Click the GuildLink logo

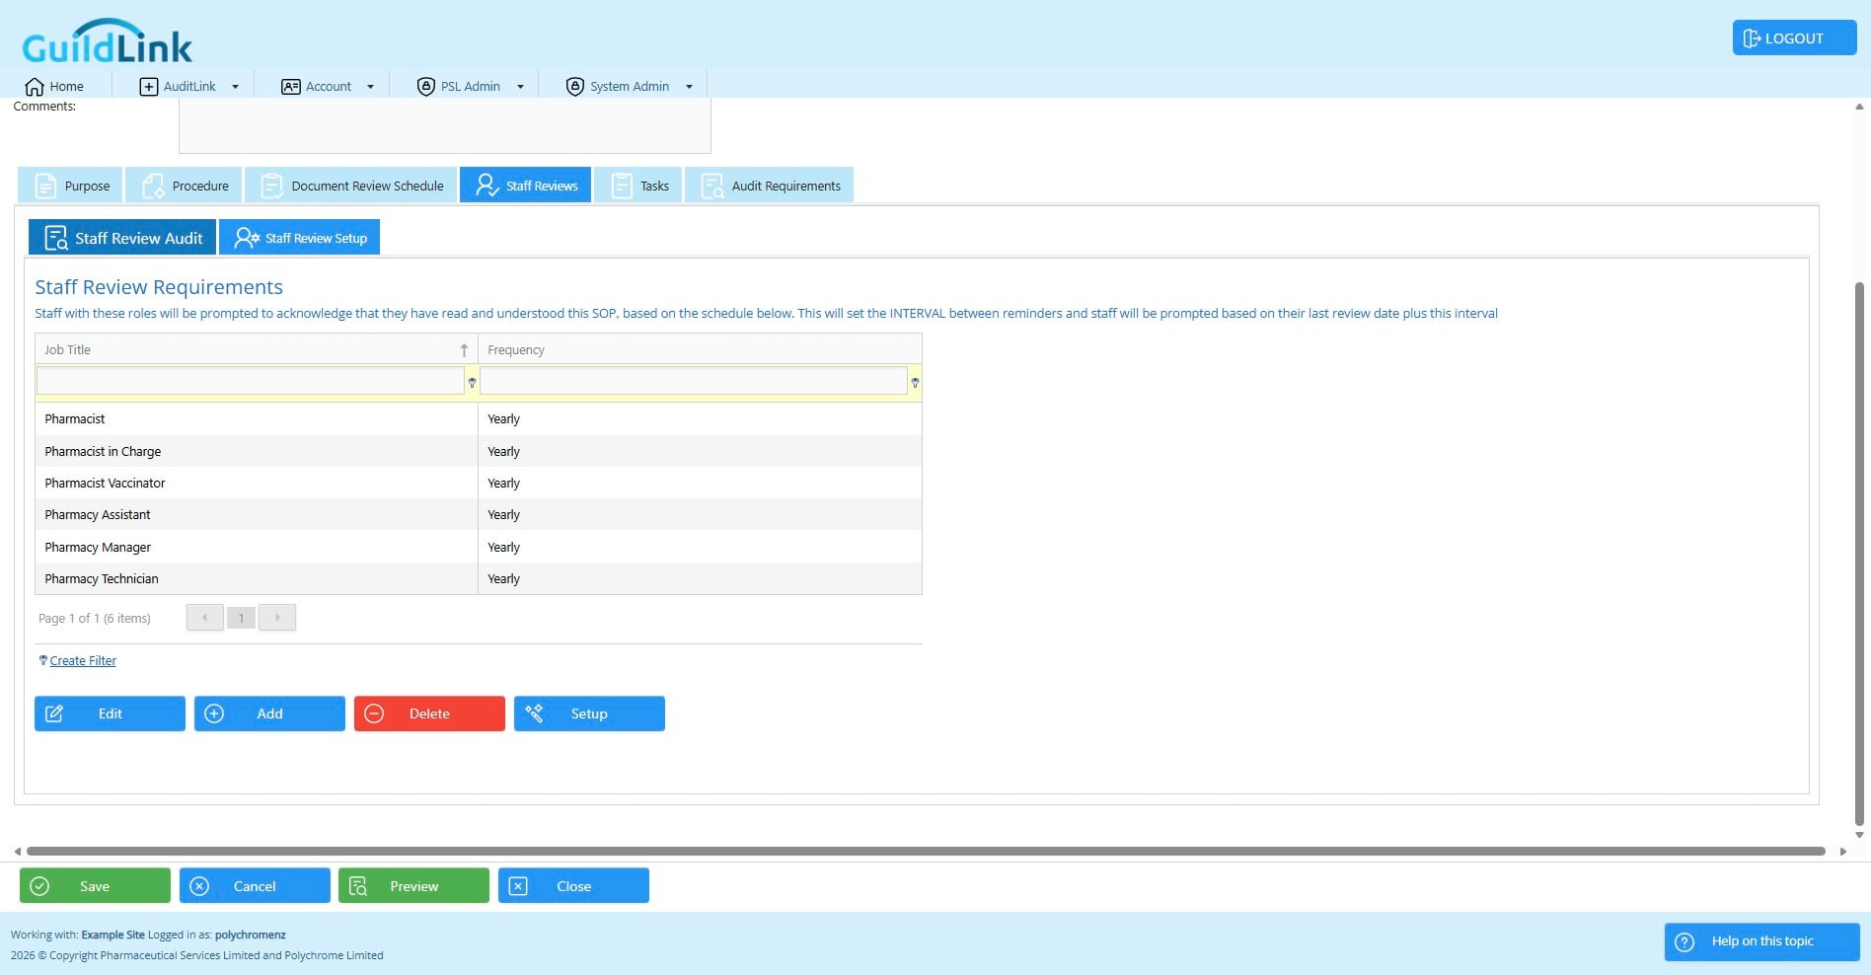107,42
